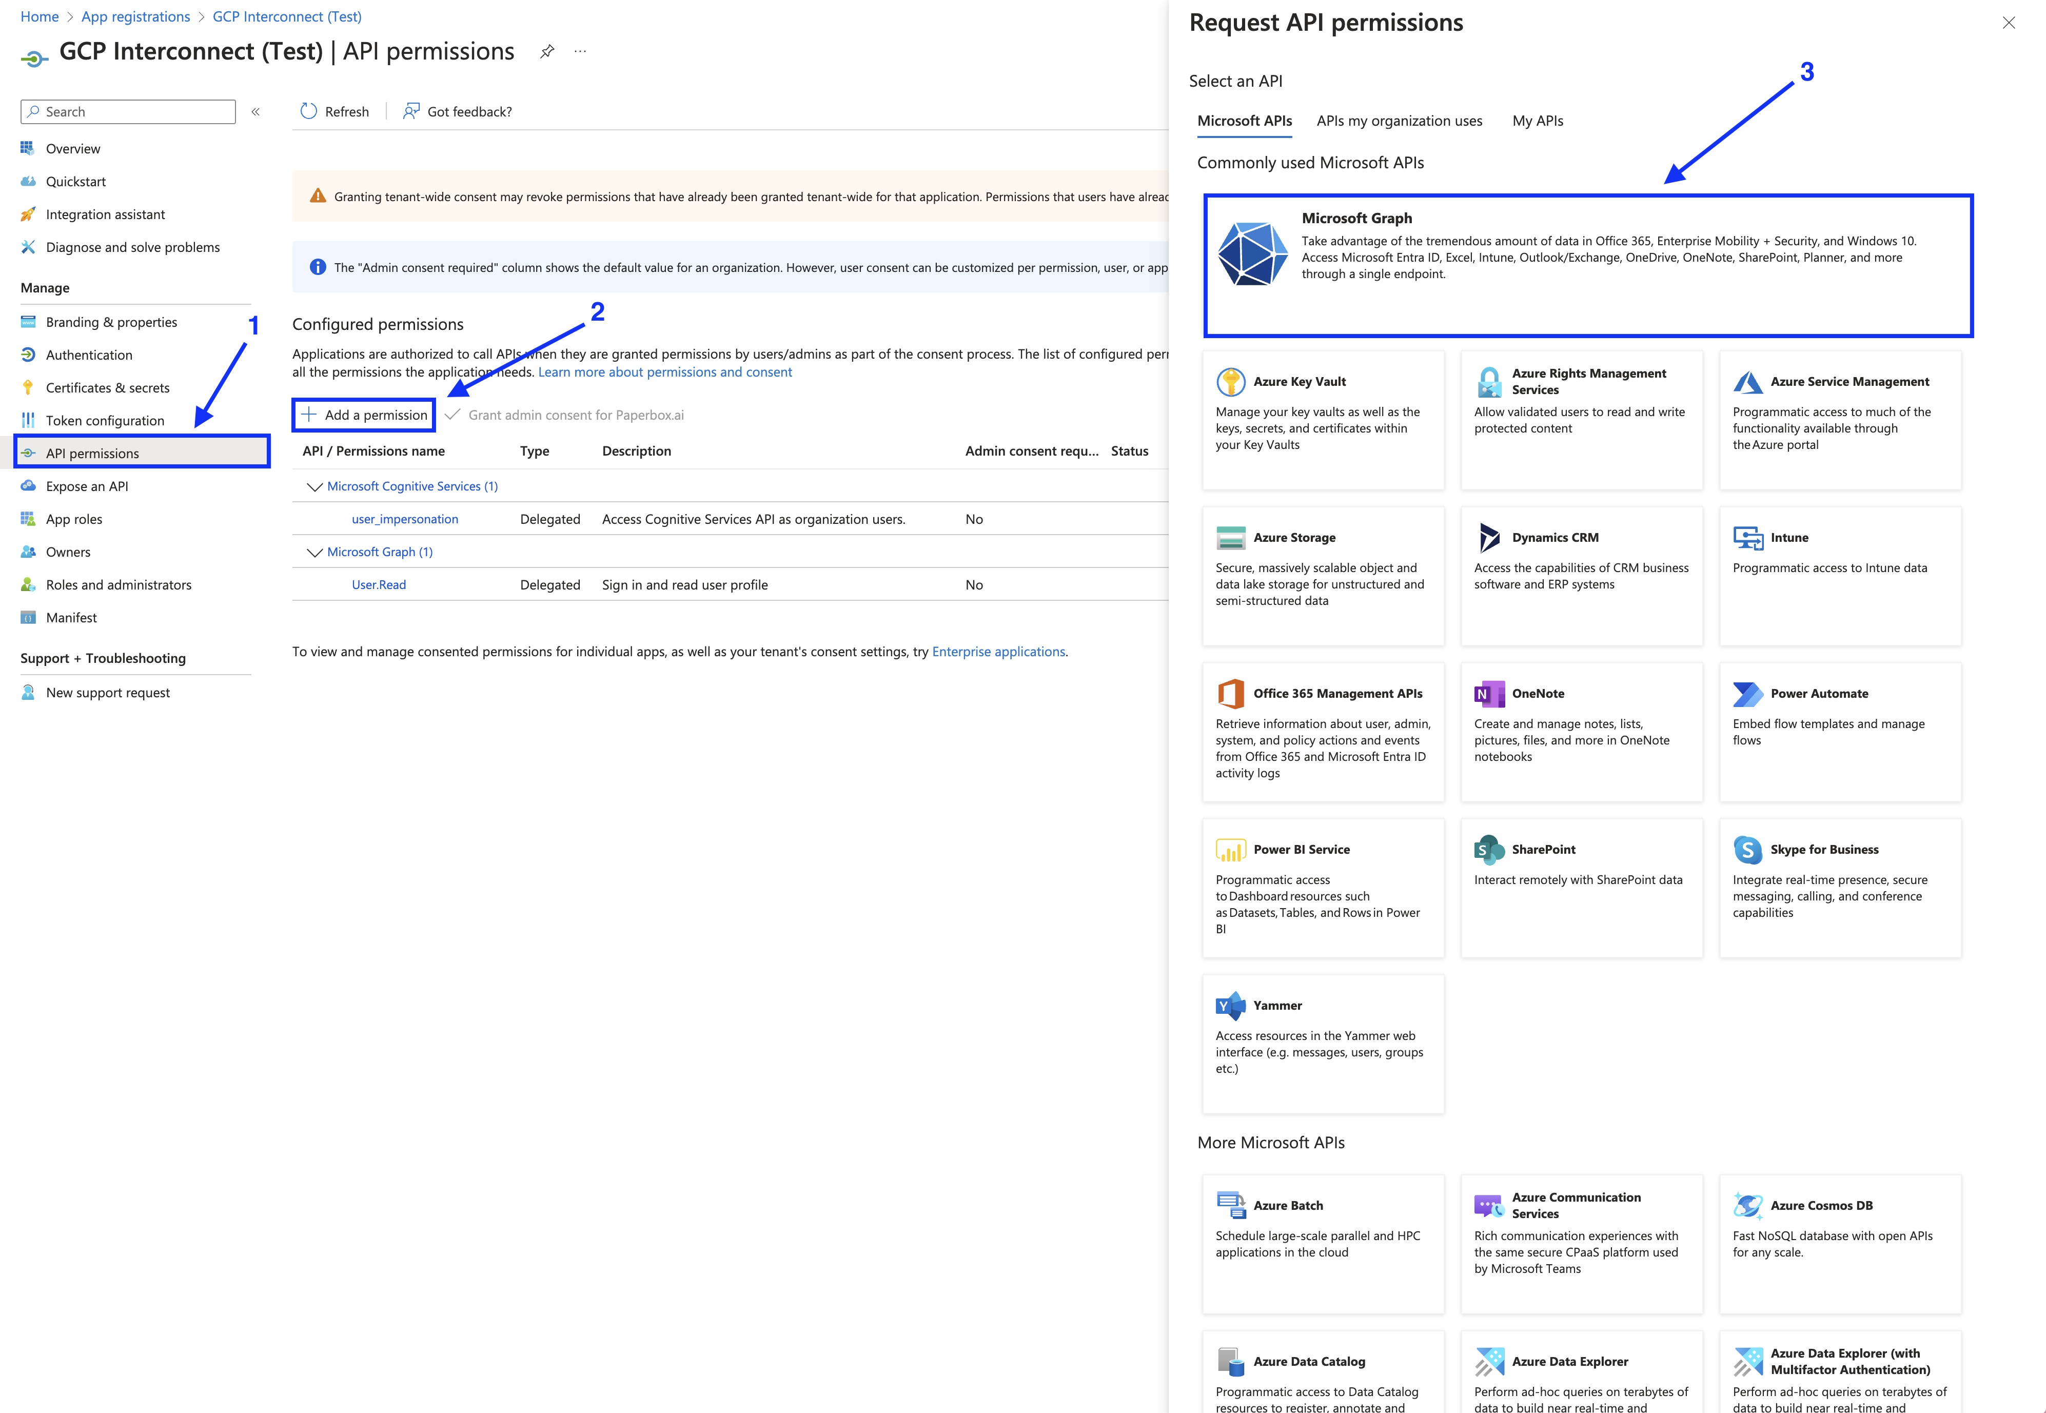
Task: Collapse the Microsoft Graph permission group
Action: (314, 552)
